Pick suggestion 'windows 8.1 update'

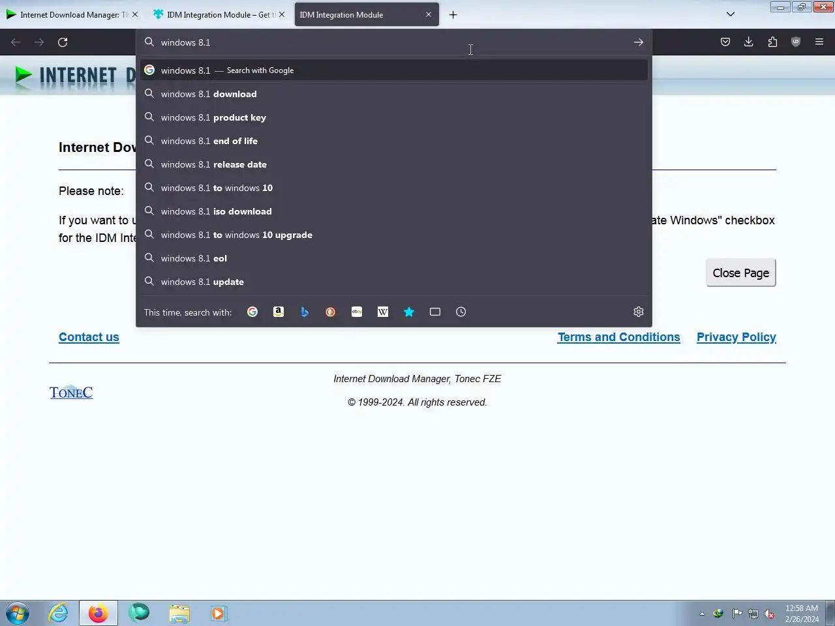click(394, 282)
